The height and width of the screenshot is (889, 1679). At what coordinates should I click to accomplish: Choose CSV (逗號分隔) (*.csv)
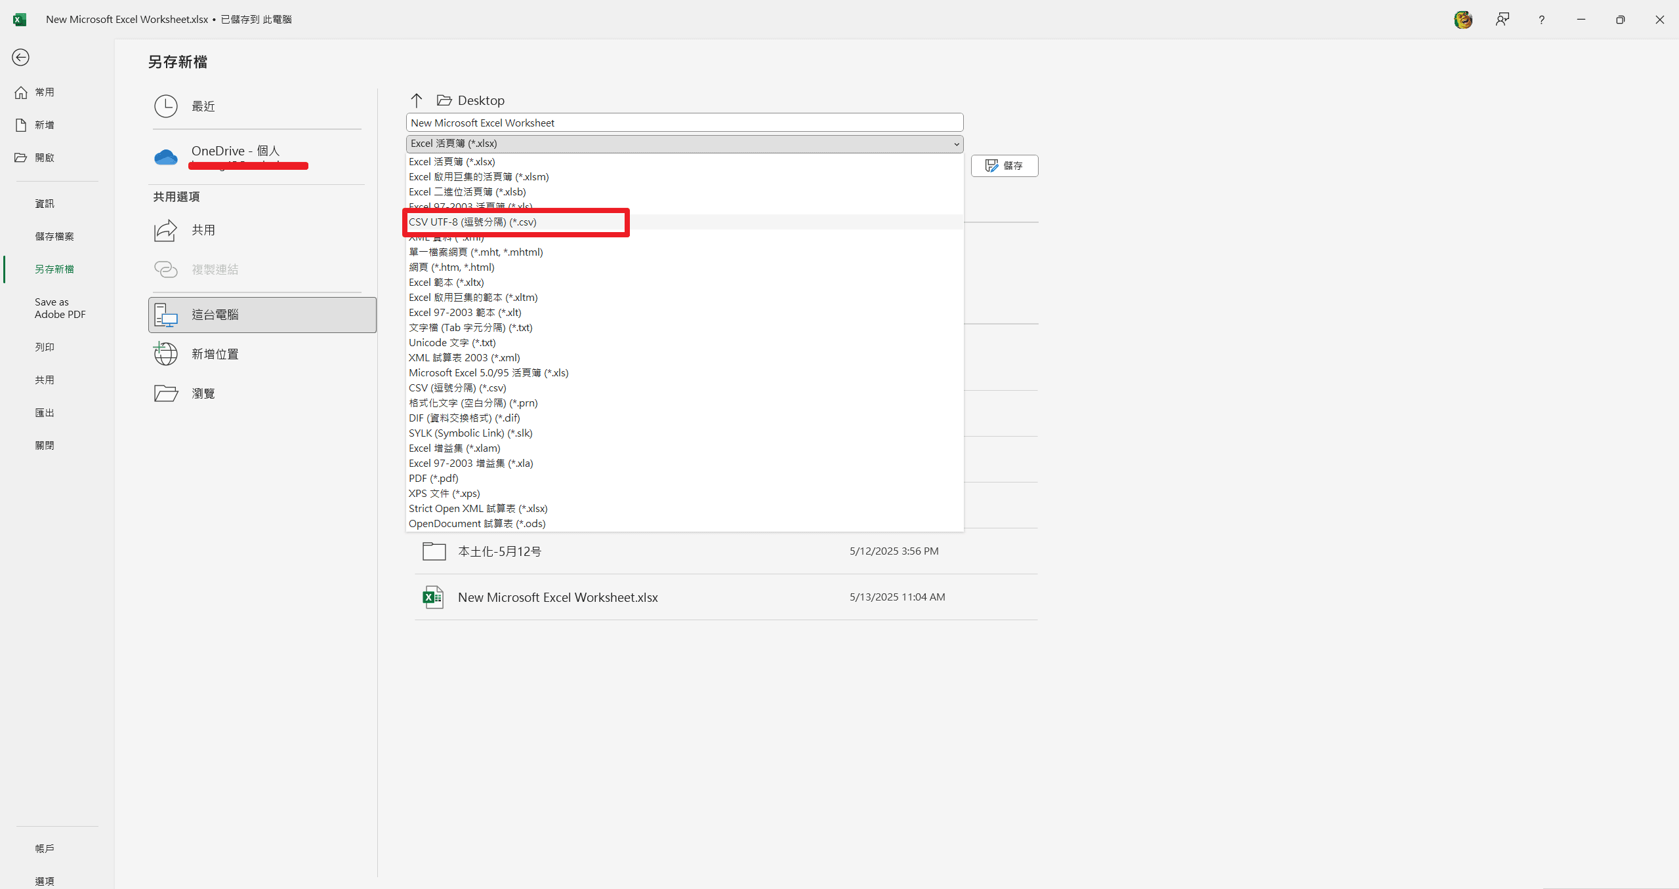[x=684, y=388]
